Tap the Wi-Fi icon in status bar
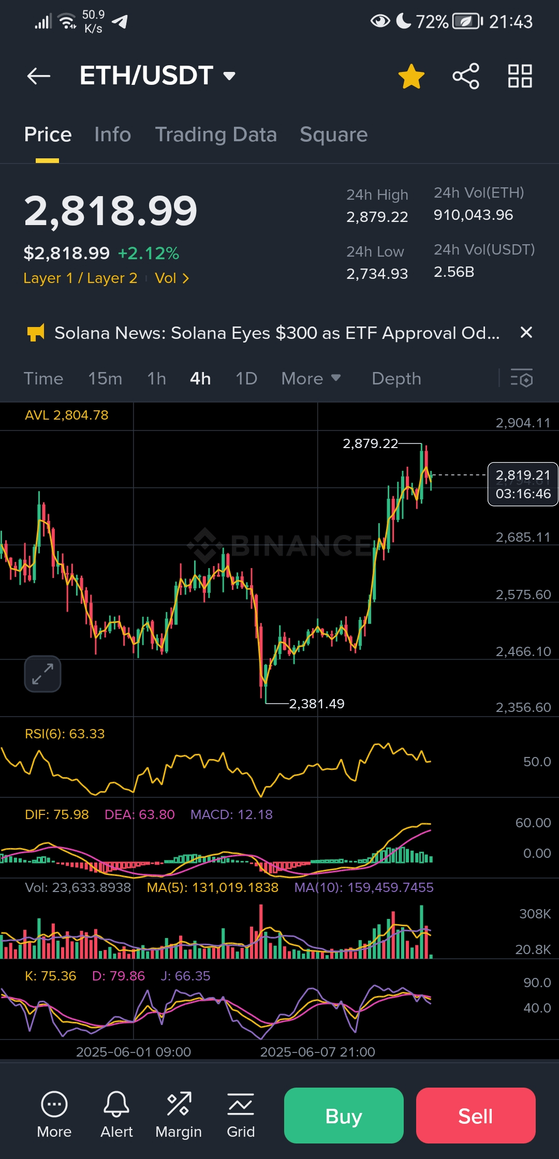 [67, 21]
